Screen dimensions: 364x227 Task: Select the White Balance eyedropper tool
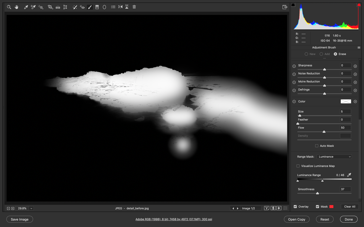(x=26, y=7)
